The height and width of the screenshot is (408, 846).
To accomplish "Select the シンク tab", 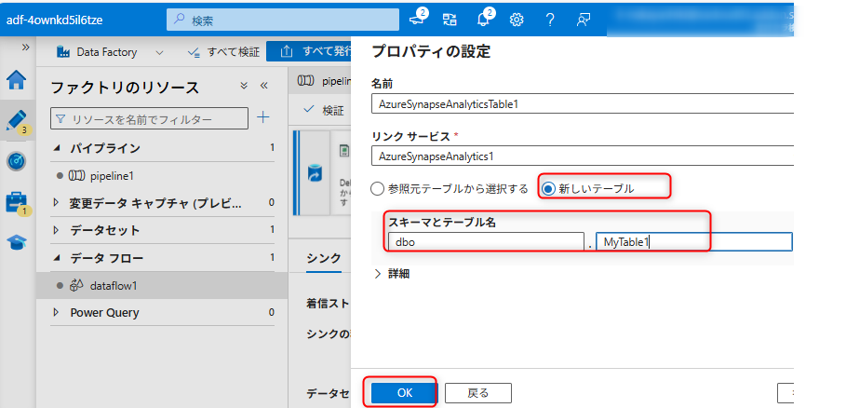I will coord(324,258).
